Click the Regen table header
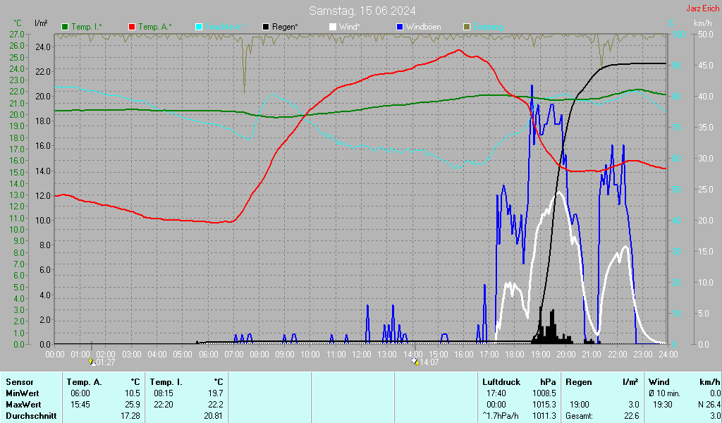 point(578,381)
